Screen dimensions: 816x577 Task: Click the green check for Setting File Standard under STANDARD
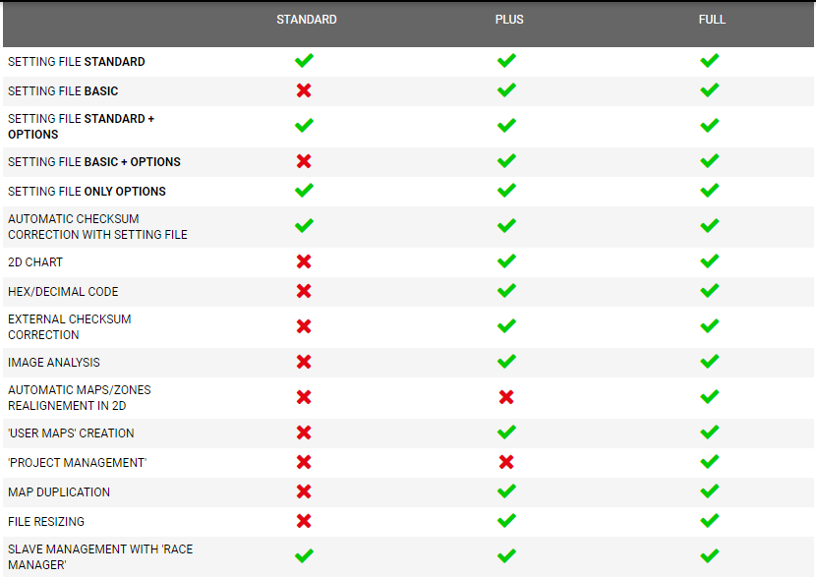click(x=304, y=61)
